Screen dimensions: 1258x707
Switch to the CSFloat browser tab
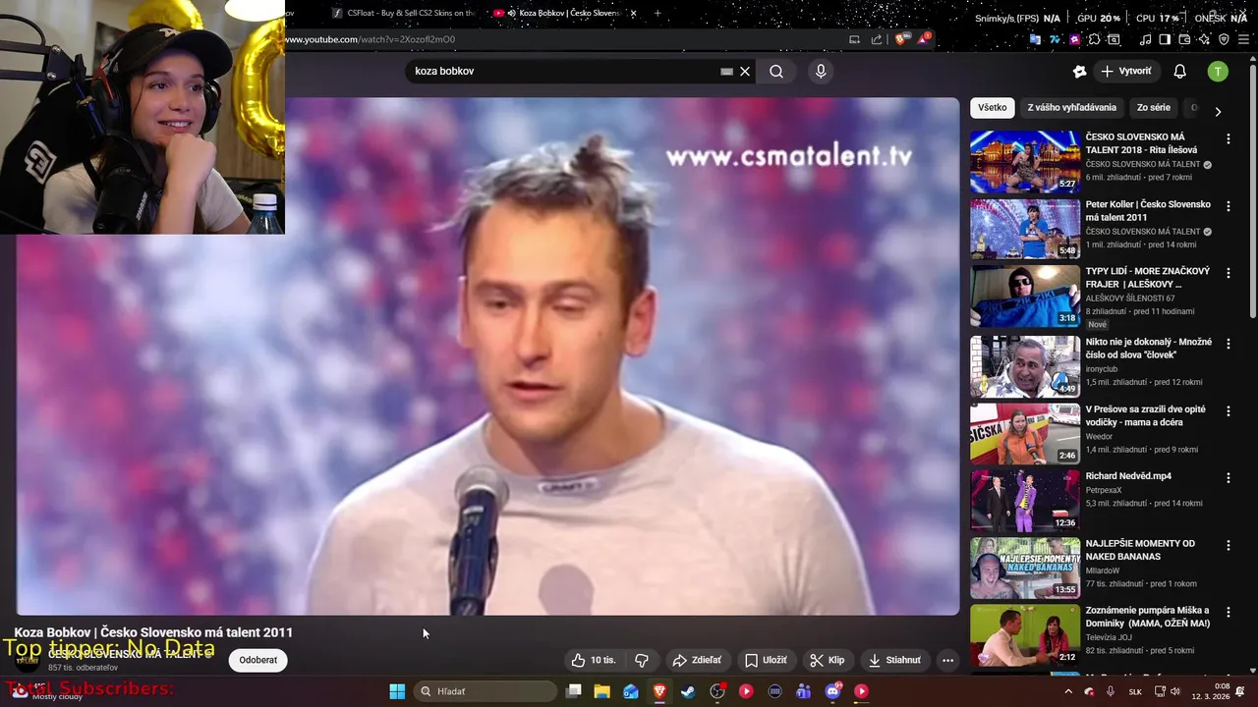[x=403, y=13]
